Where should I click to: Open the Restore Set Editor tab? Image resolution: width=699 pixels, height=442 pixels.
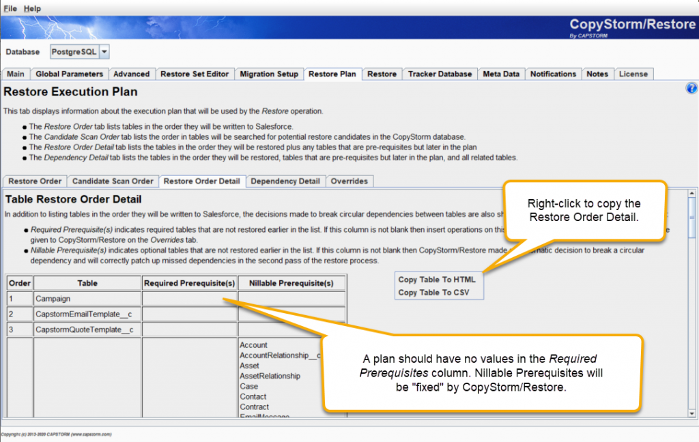[x=195, y=74]
